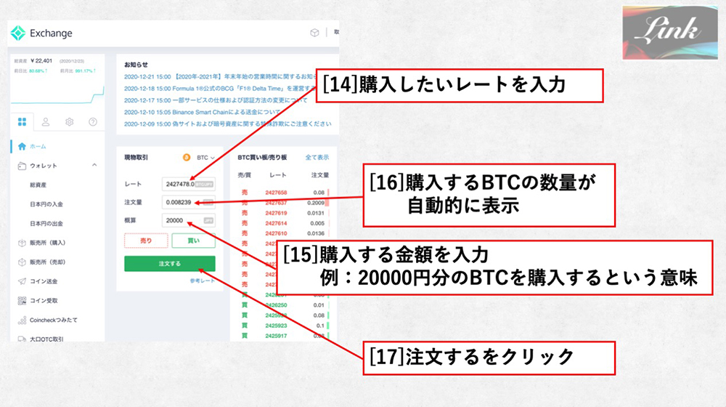
Task: Collapse the ウォレット section chevron
Action: pyautogui.click(x=94, y=165)
